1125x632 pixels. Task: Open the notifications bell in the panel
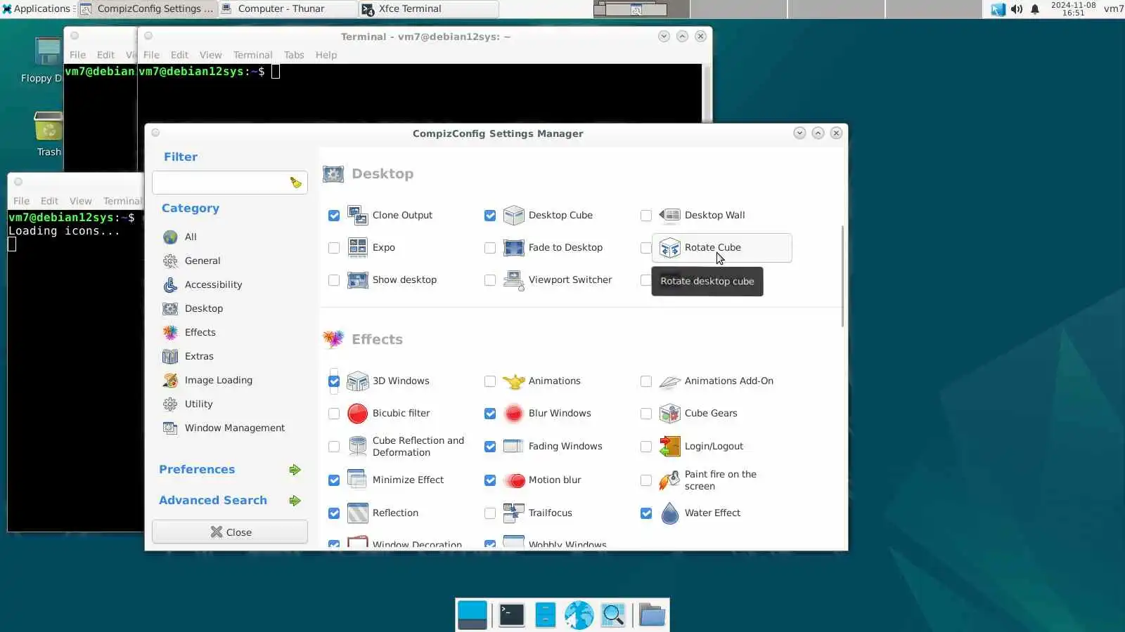click(x=1035, y=9)
